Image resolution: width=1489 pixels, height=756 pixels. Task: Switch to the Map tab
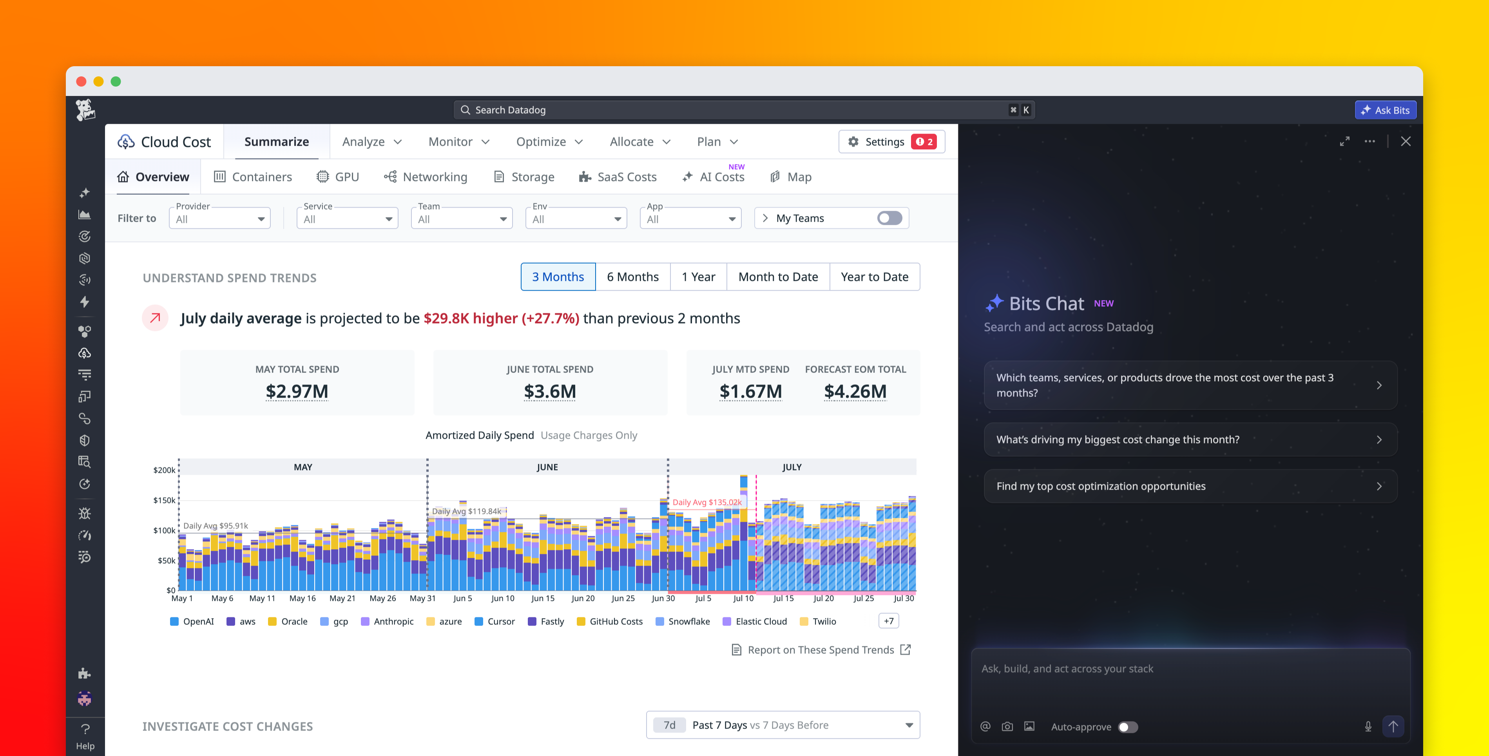pyautogui.click(x=791, y=177)
